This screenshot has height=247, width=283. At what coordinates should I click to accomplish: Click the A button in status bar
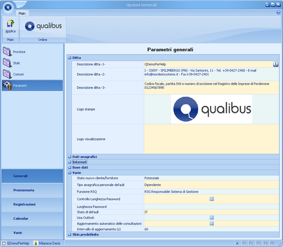point(237,243)
